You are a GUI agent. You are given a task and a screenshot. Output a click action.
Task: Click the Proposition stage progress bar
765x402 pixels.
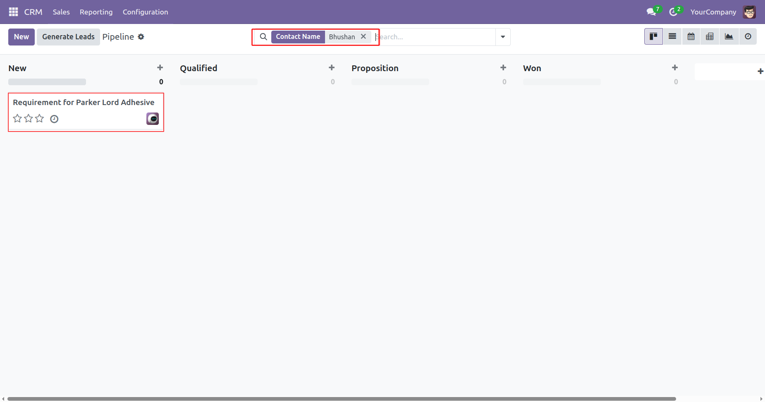tap(390, 82)
